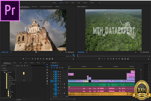
Task: Open Markers tab in project panel
Action: [32, 63]
